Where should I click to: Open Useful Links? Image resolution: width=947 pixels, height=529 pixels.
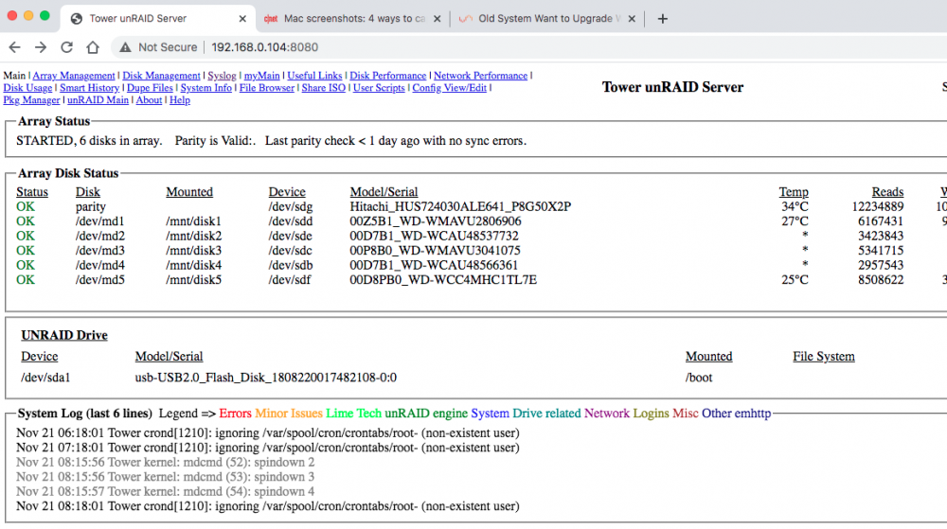314,76
